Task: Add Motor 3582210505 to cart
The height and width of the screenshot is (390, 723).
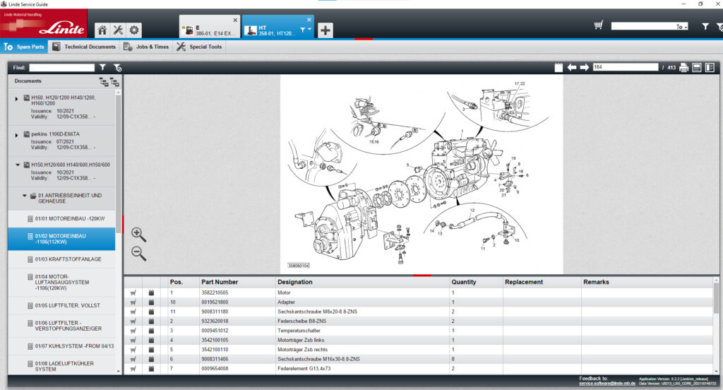Action: pyautogui.click(x=133, y=292)
